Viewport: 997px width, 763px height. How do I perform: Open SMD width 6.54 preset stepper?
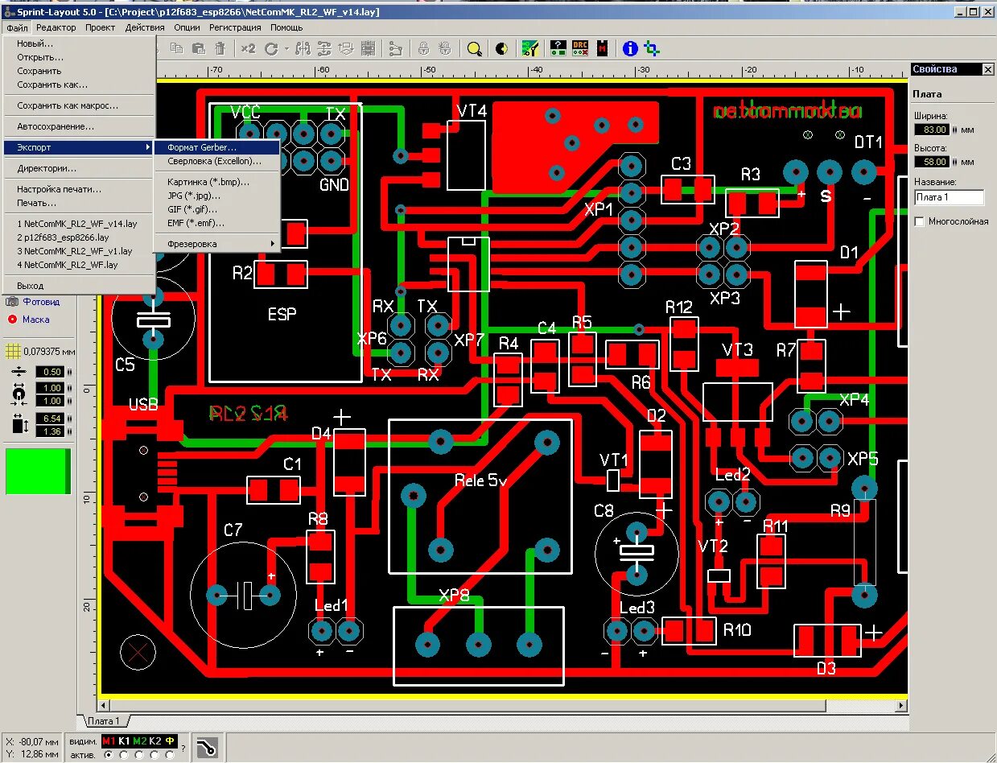[x=70, y=419]
